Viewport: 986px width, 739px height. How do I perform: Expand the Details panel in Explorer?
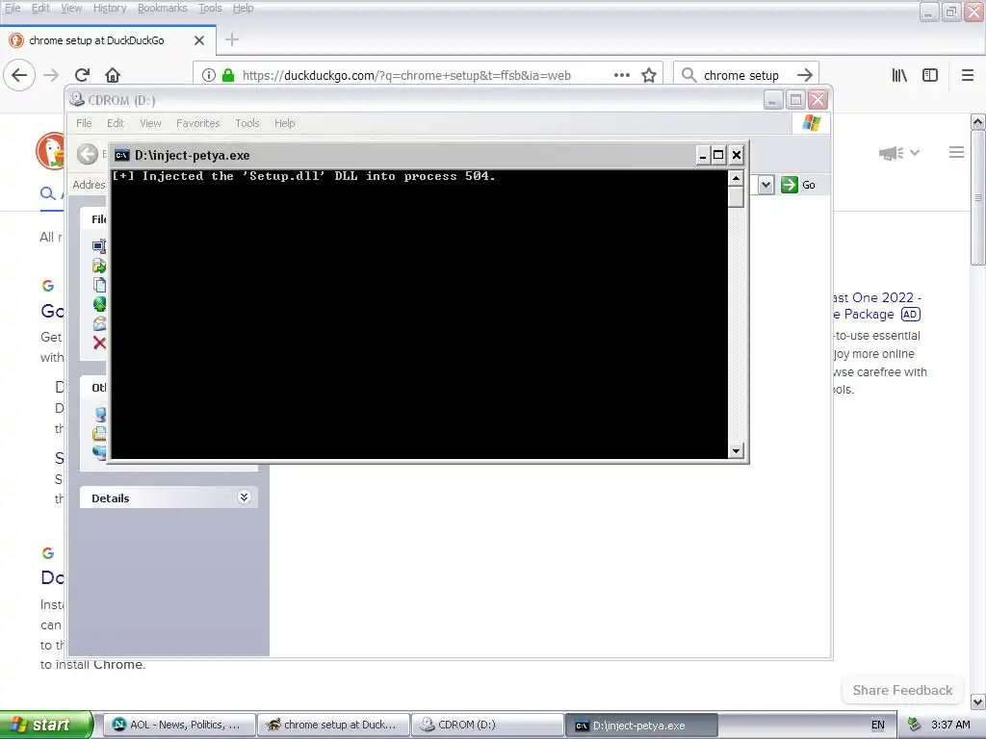tap(244, 497)
